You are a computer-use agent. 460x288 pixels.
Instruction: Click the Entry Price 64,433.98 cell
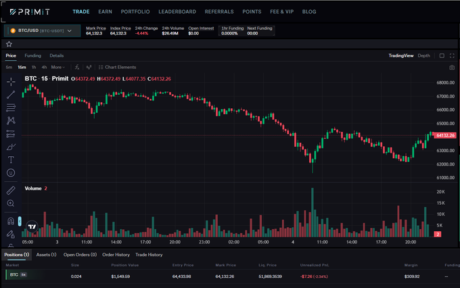[181, 277]
